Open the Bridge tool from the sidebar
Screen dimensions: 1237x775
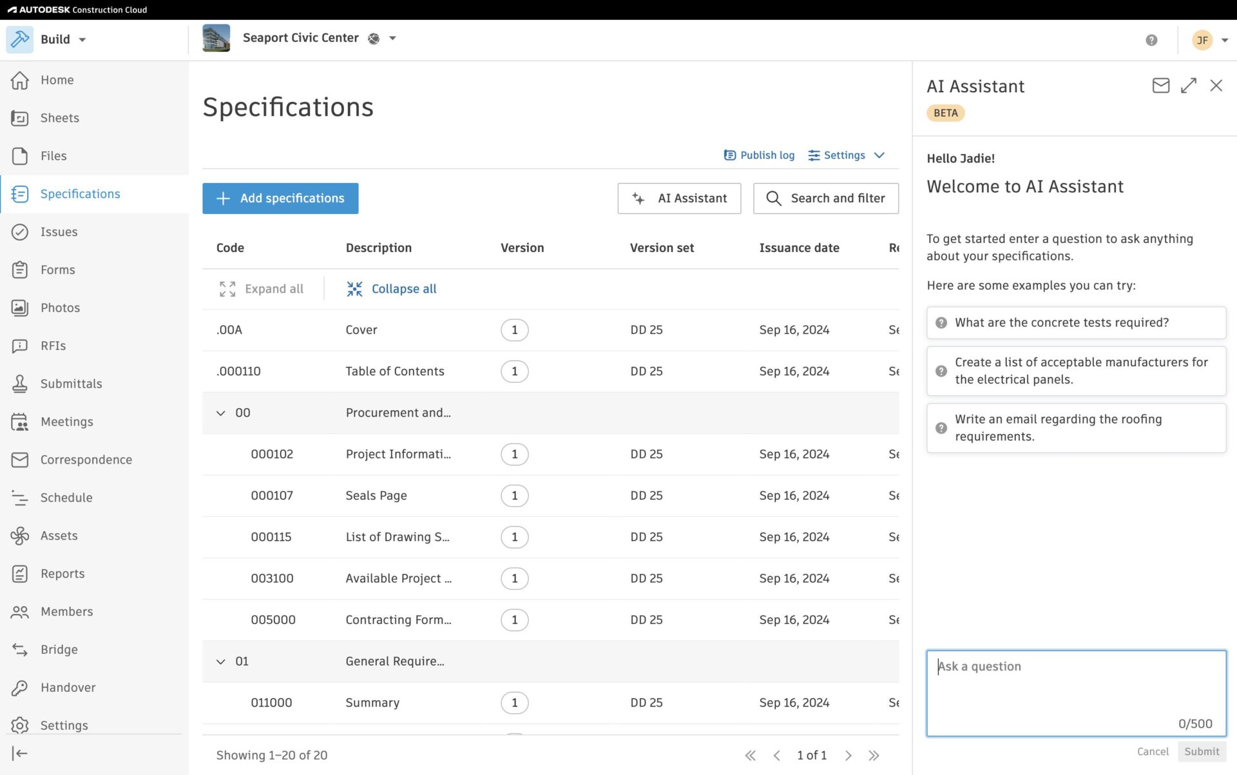pos(59,649)
